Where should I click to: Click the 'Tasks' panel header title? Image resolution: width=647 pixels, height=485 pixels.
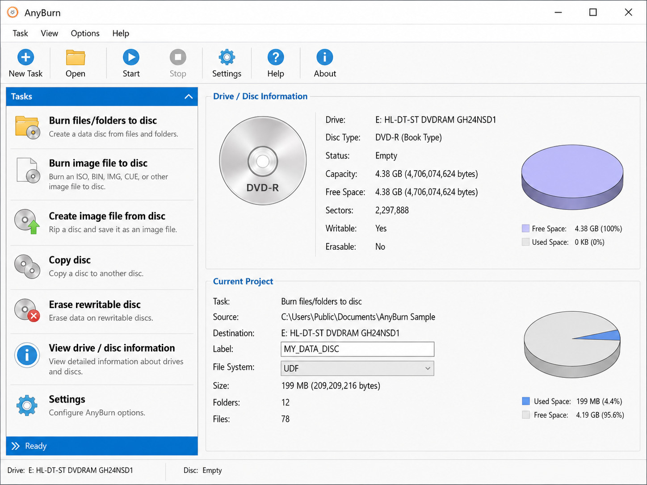coord(21,96)
